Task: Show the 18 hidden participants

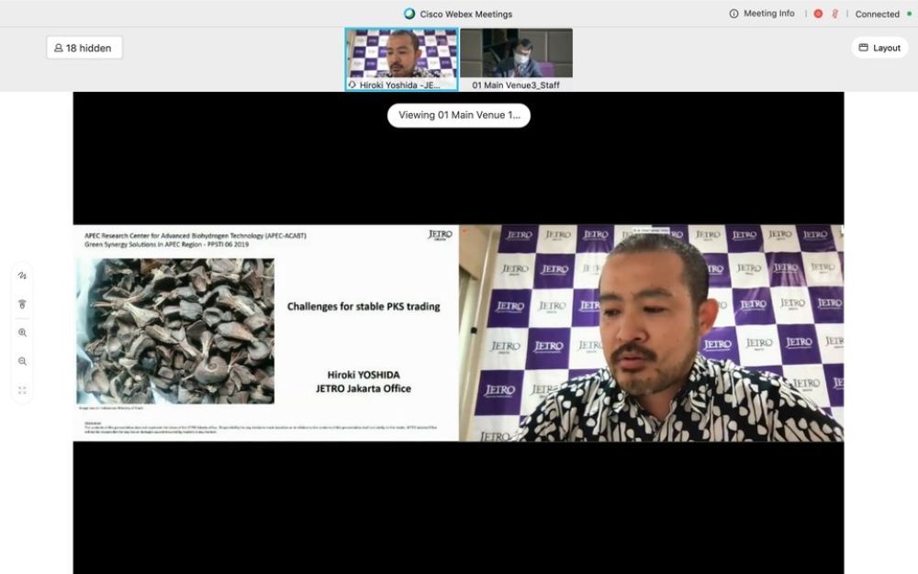Action: (x=84, y=48)
